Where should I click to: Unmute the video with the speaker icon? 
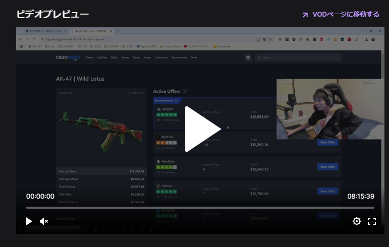coord(44,221)
